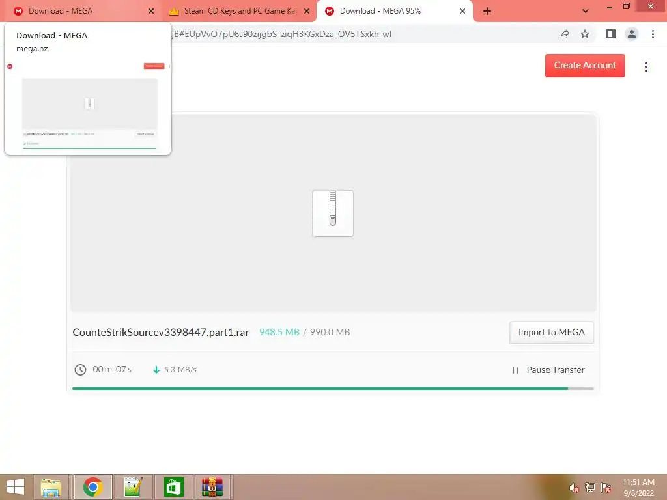
Task: Click the tab preview thumbnail
Action: click(x=89, y=106)
